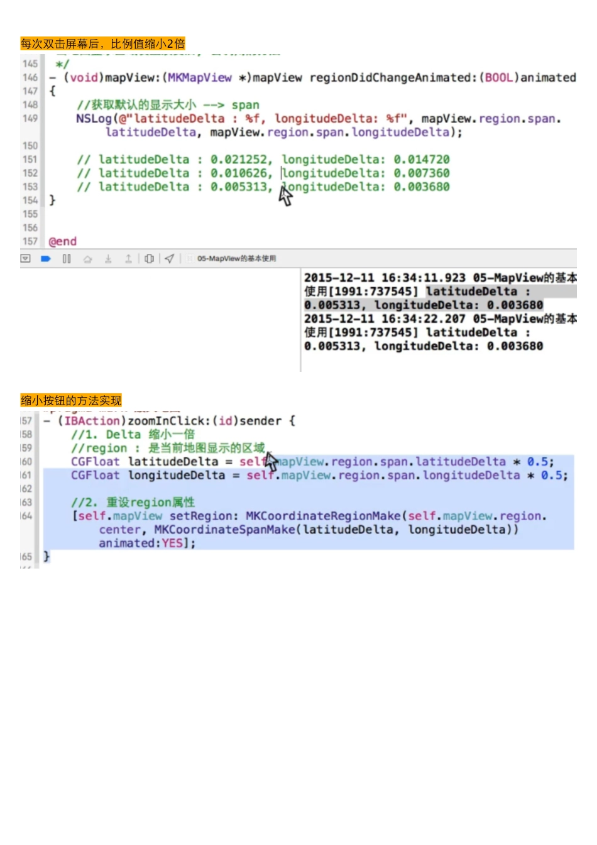Toggle the blue breakpoints activation icon
597x845 pixels.
pyautogui.click(x=46, y=258)
